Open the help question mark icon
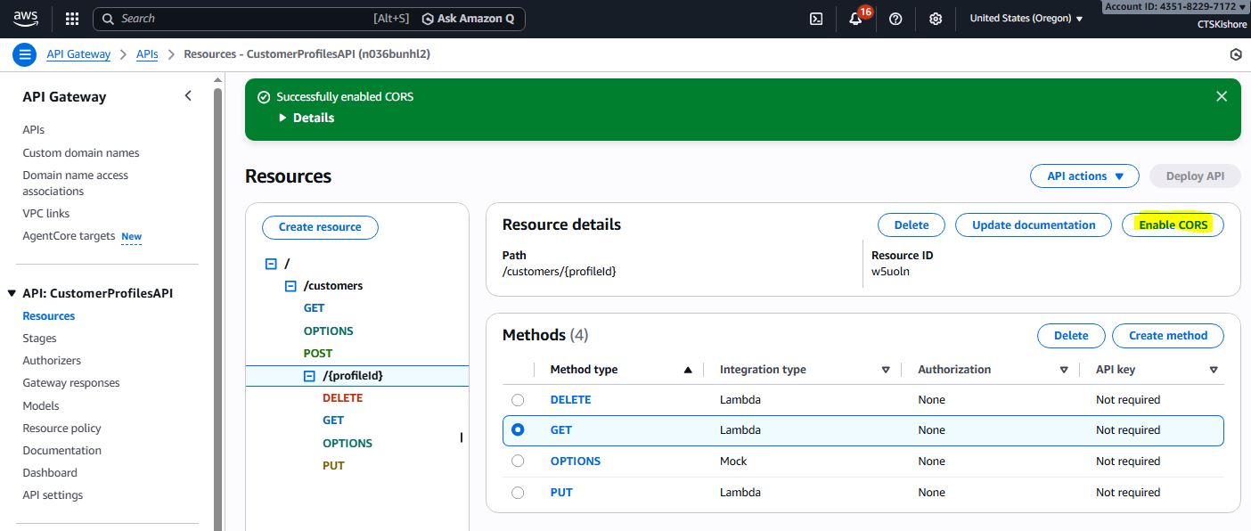The image size is (1251, 531). 895,19
